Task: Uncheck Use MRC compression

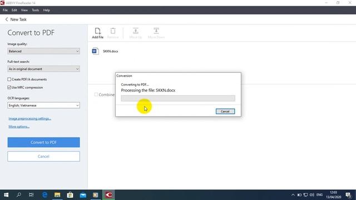Action: [x=9, y=87]
